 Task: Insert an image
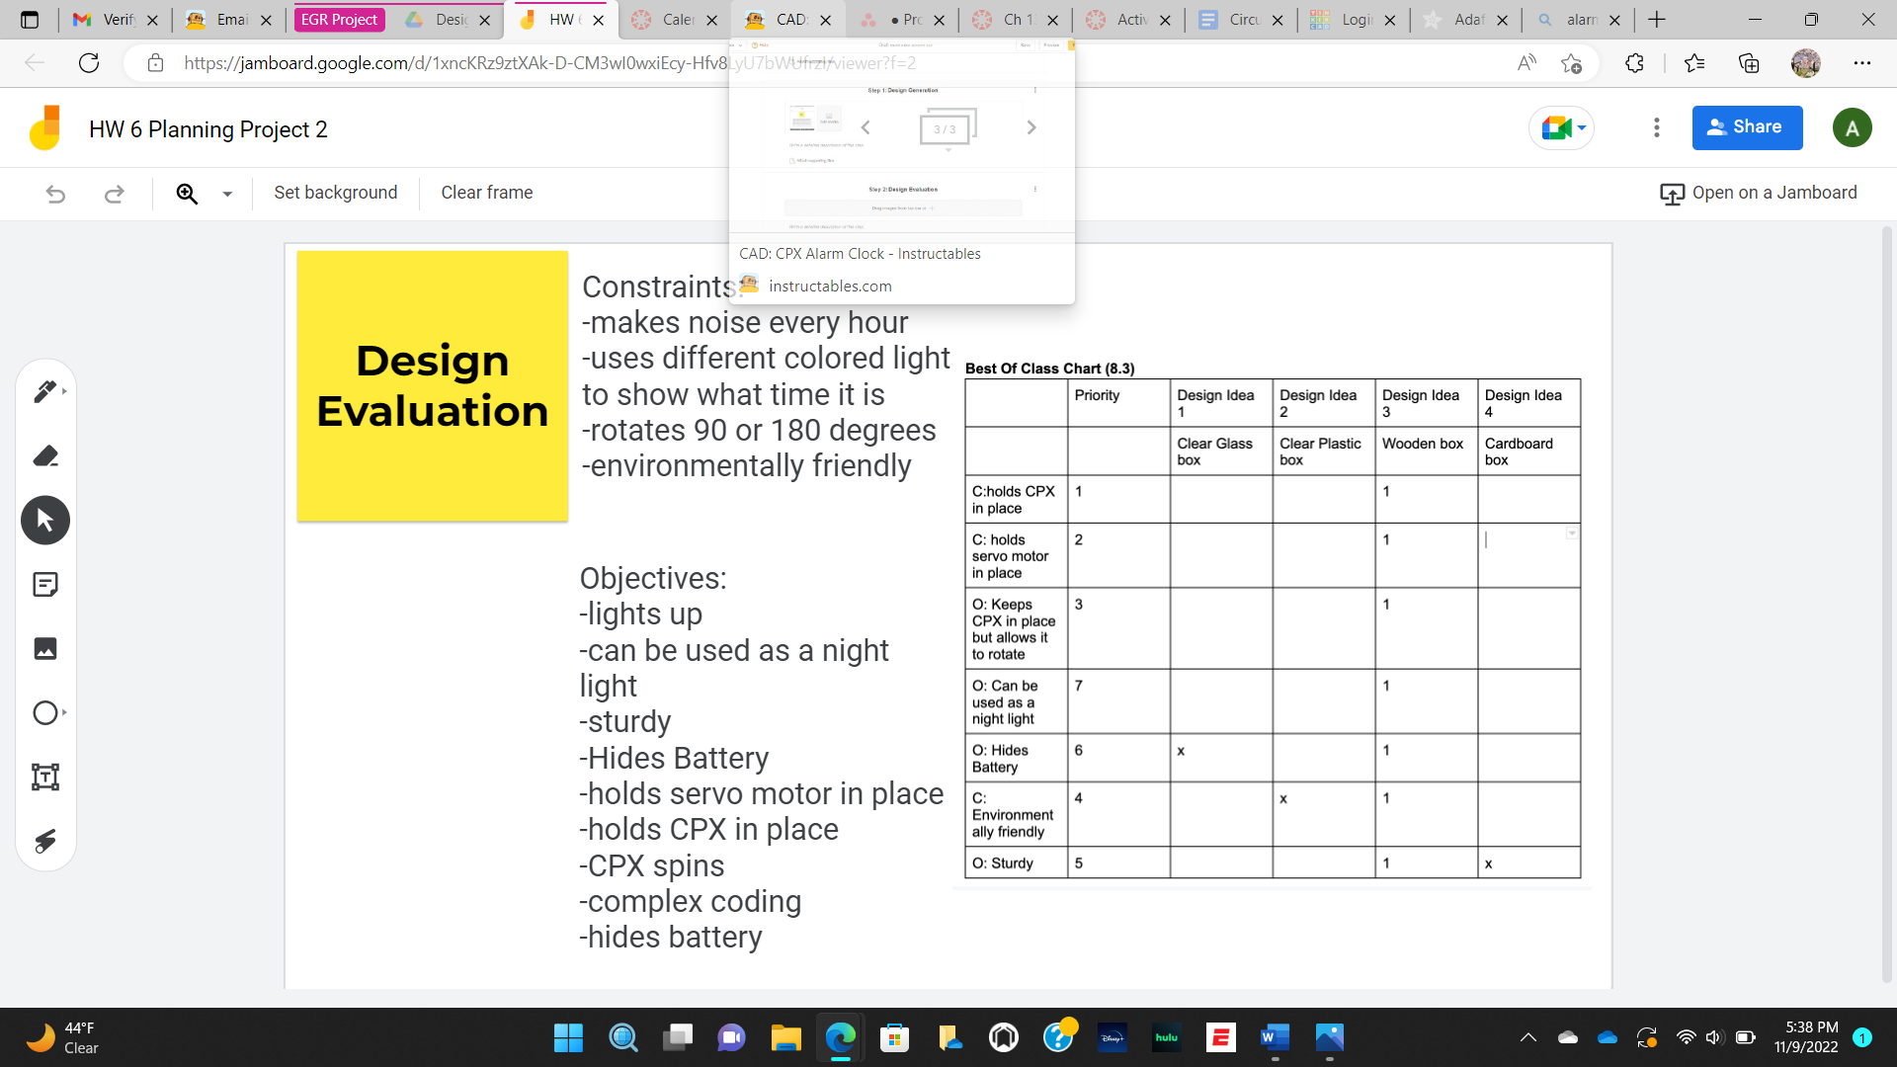click(x=44, y=648)
